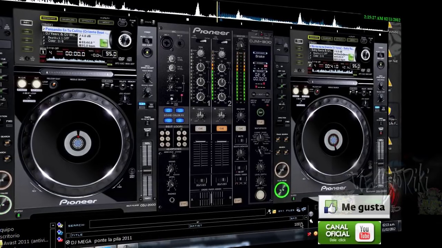Open the BROWSER tab on right deck
This screenshot has width=442, height=248.
[x=314, y=37]
